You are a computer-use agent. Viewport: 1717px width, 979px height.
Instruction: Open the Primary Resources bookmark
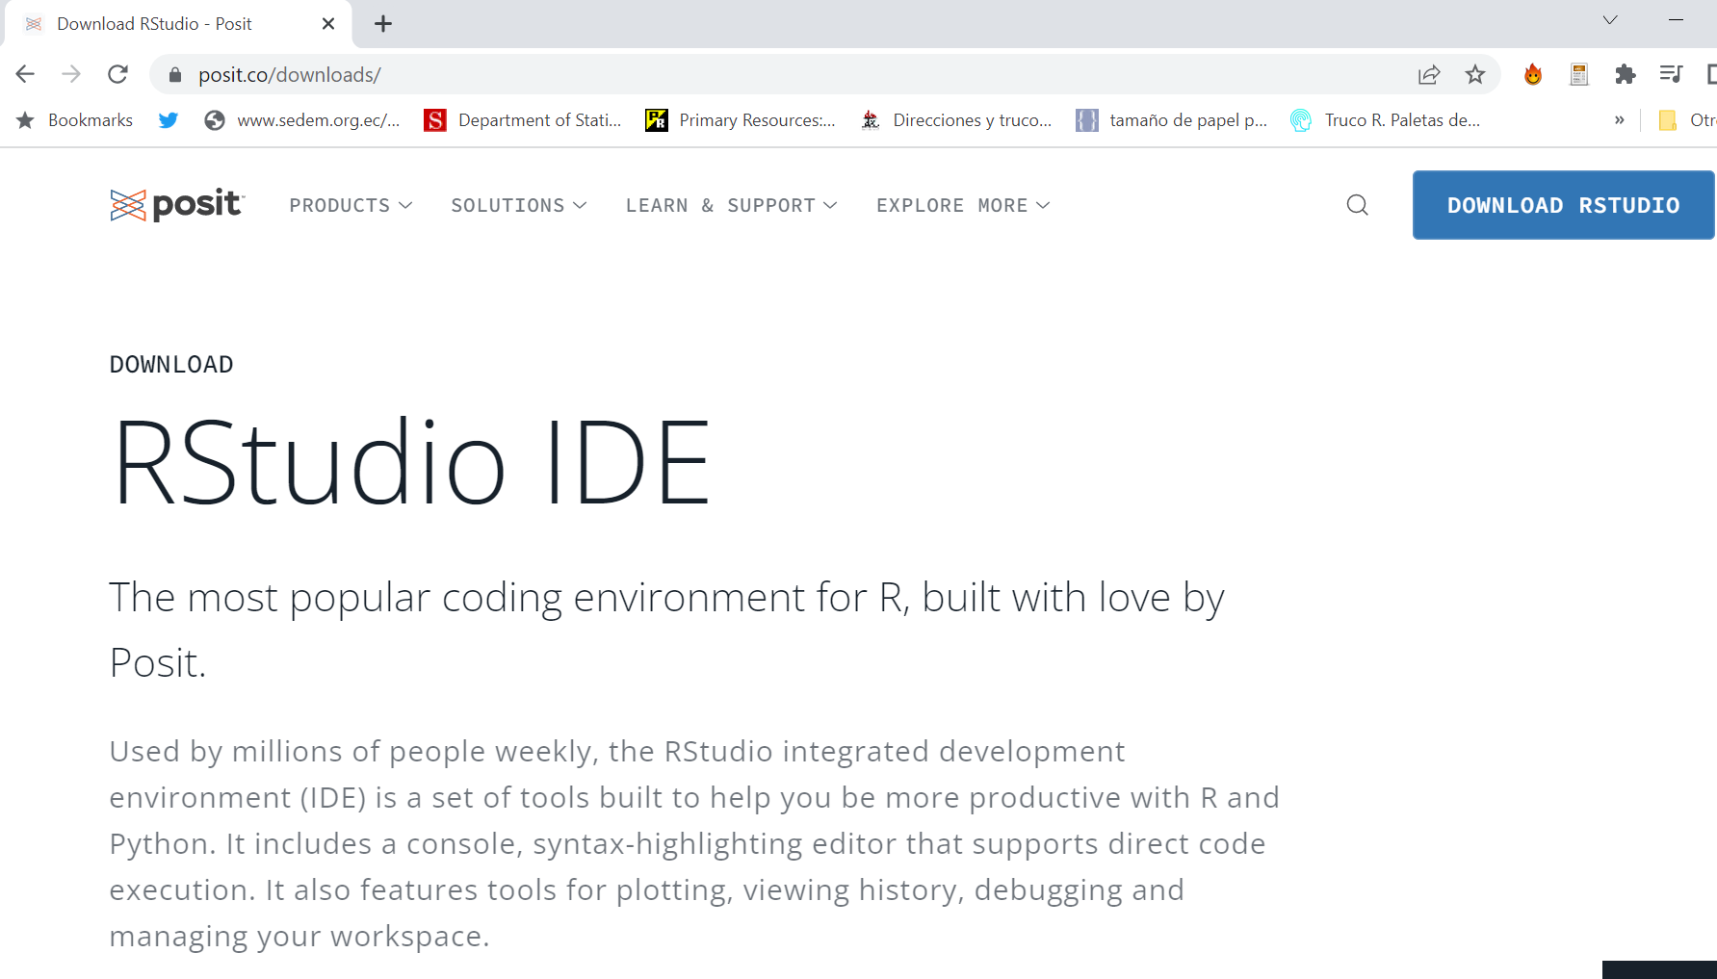click(741, 119)
